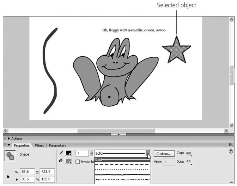Choose the dotted line stroke style
Viewport: 237px width, 186px height.
coord(122,169)
